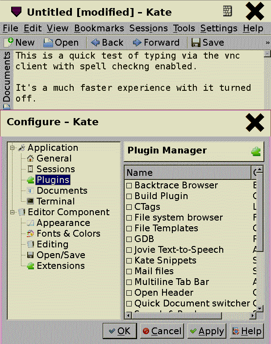Select Fonts & Colors in the tree
Screen dimensions: 271x344
click(x=68, y=234)
